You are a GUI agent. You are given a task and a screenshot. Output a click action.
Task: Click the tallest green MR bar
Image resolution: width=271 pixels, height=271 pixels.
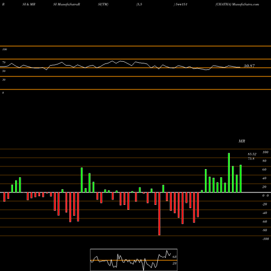point(229,173)
